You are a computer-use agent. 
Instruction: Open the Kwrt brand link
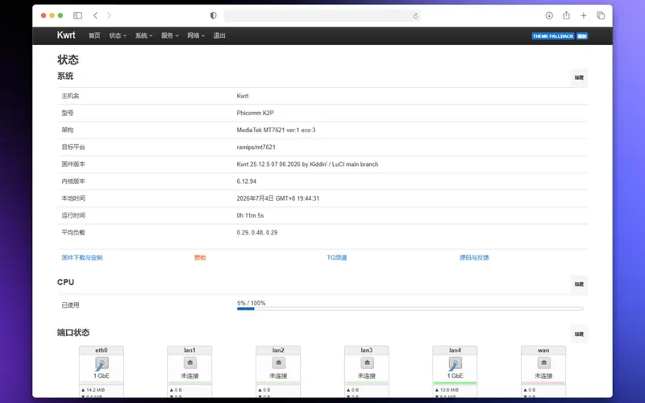pos(66,35)
